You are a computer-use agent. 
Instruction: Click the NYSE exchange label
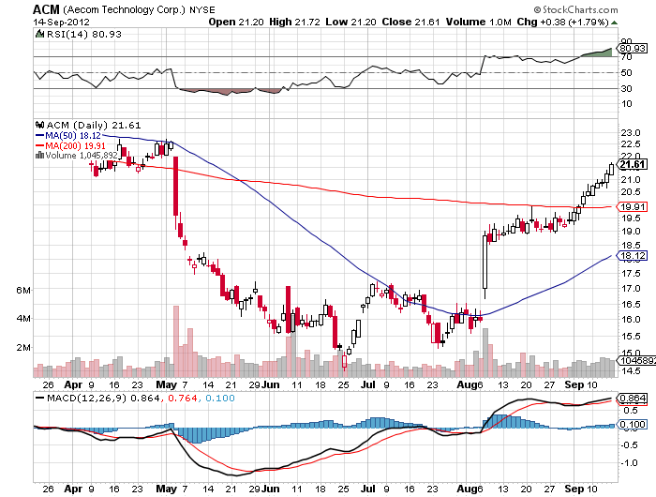tap(202, 10)
